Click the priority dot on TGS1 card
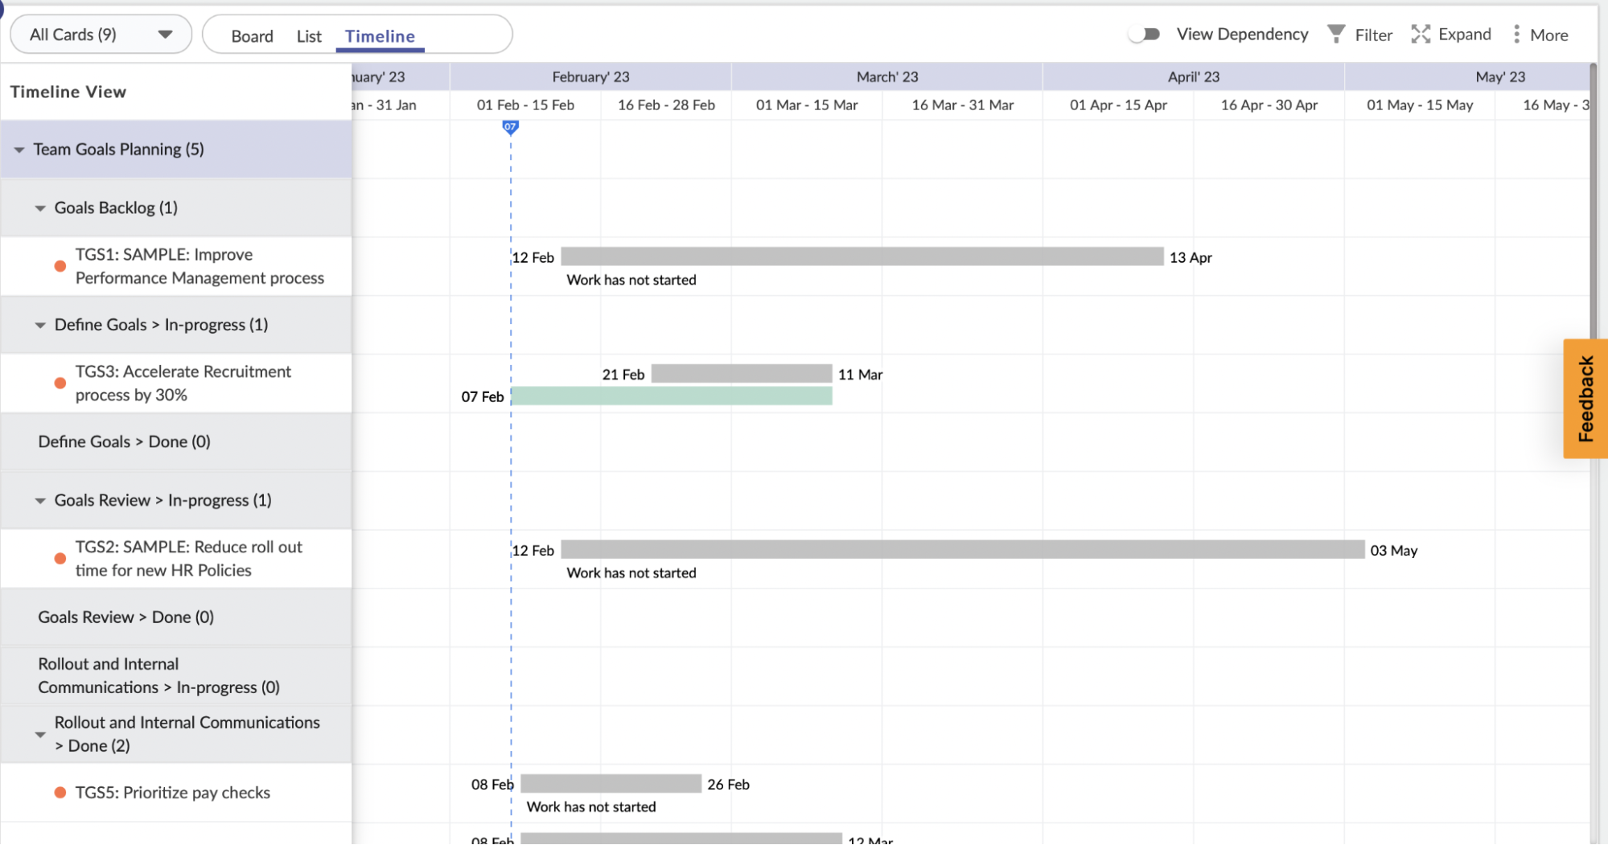The width and height of the screenshot is (1608, 845). (60, 265)
